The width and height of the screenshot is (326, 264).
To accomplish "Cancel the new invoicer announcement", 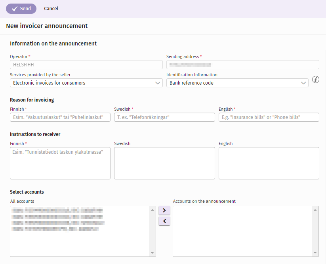I will (51, 9).
